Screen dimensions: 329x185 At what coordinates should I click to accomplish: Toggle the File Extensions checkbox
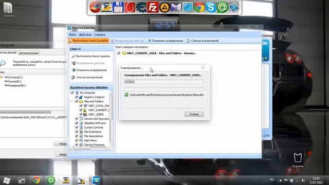(77, 132)
